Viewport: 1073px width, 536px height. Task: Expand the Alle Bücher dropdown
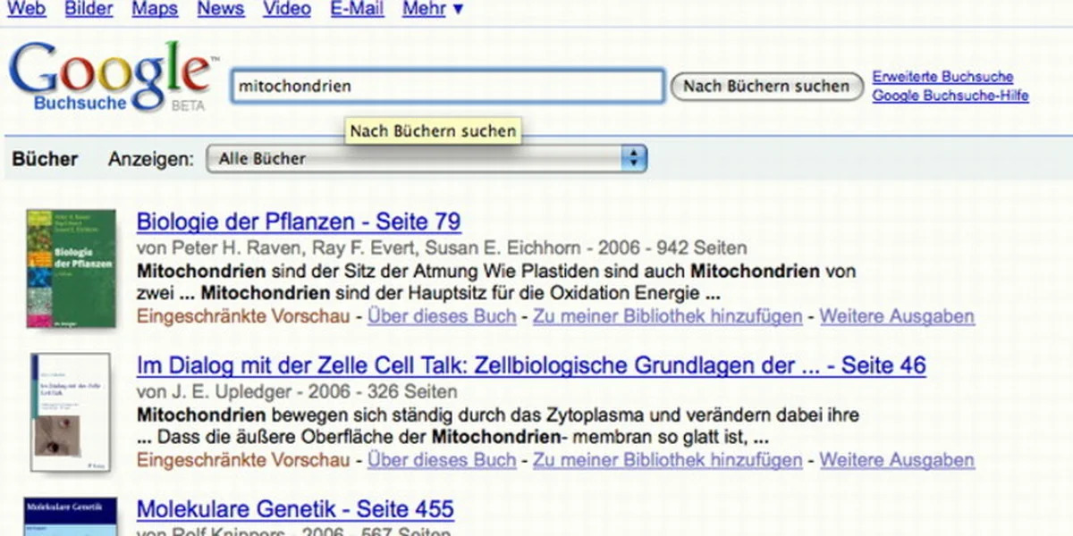(427, 159)
